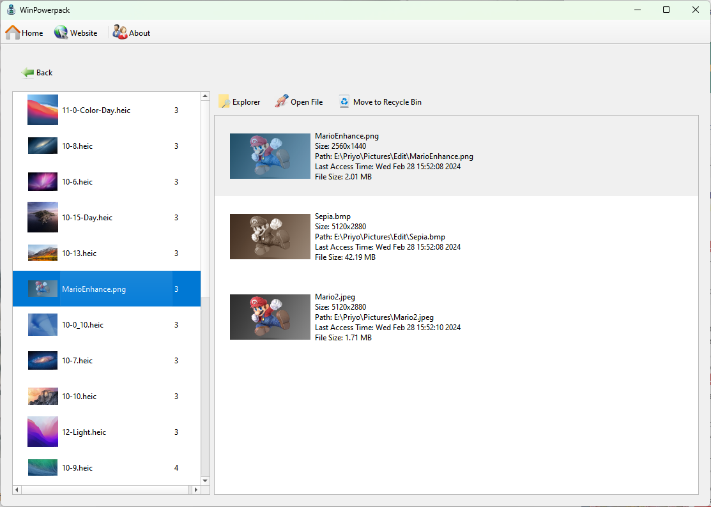The height and width of the screenshot is (507, 711).
Task: Click the 10-9.heic file name
Action: pos(77,468)
